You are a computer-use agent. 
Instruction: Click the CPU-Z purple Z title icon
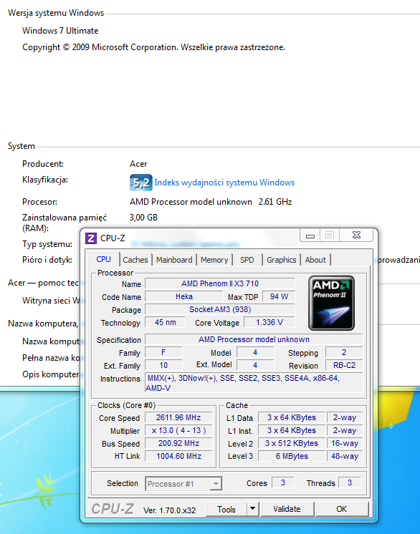click(x=91, y=238)
